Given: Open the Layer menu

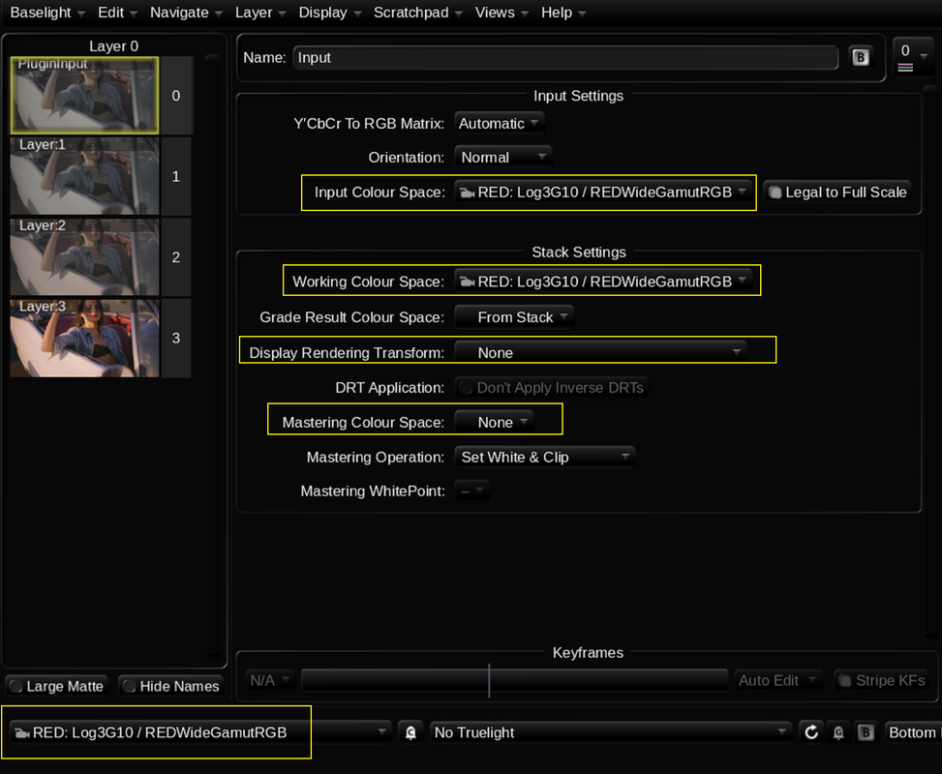Looking at the screenshot, I should 259,13.
